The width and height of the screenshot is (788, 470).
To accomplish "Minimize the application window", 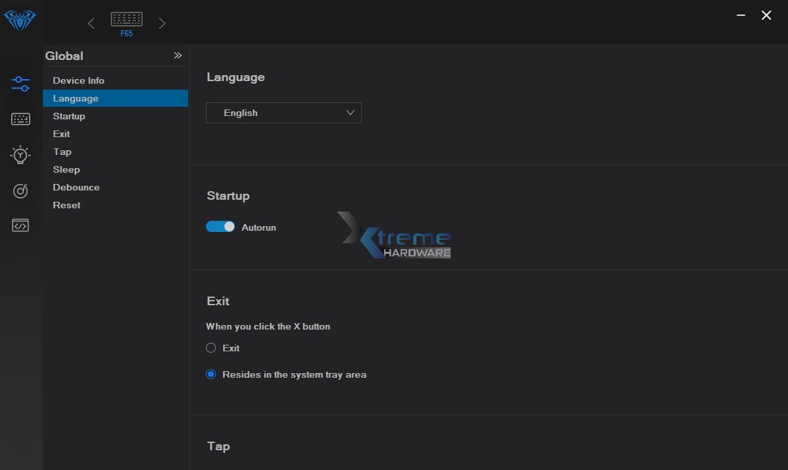I will 740,16.
